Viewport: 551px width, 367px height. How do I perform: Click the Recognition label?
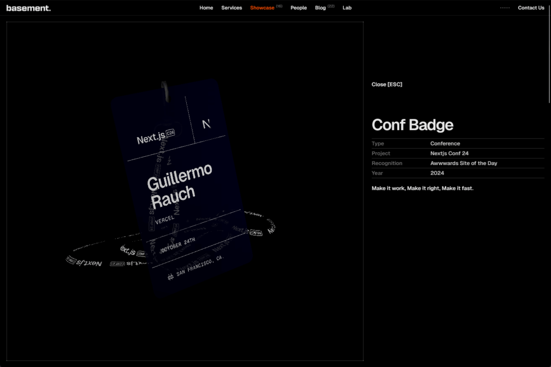click(x=387, y=163)
